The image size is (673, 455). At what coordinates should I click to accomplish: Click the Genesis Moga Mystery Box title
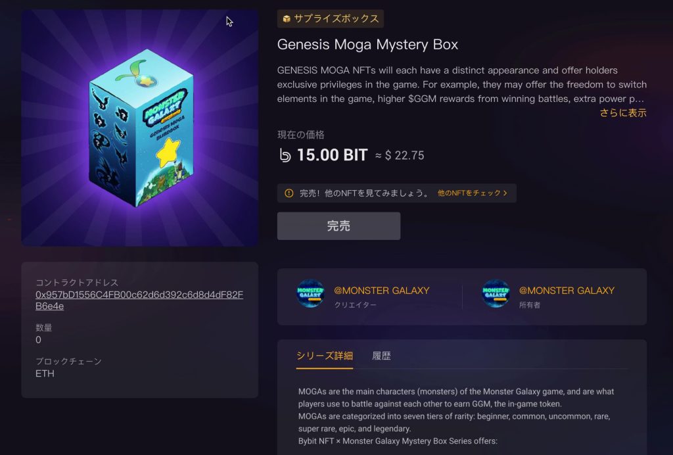coord(367,45)
